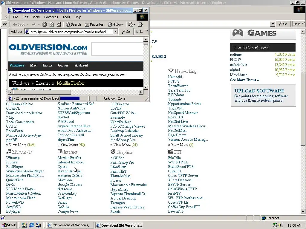Click the Internet breadcrumb link
Viewport: 306px width, 229px height.
pos(43,83)
